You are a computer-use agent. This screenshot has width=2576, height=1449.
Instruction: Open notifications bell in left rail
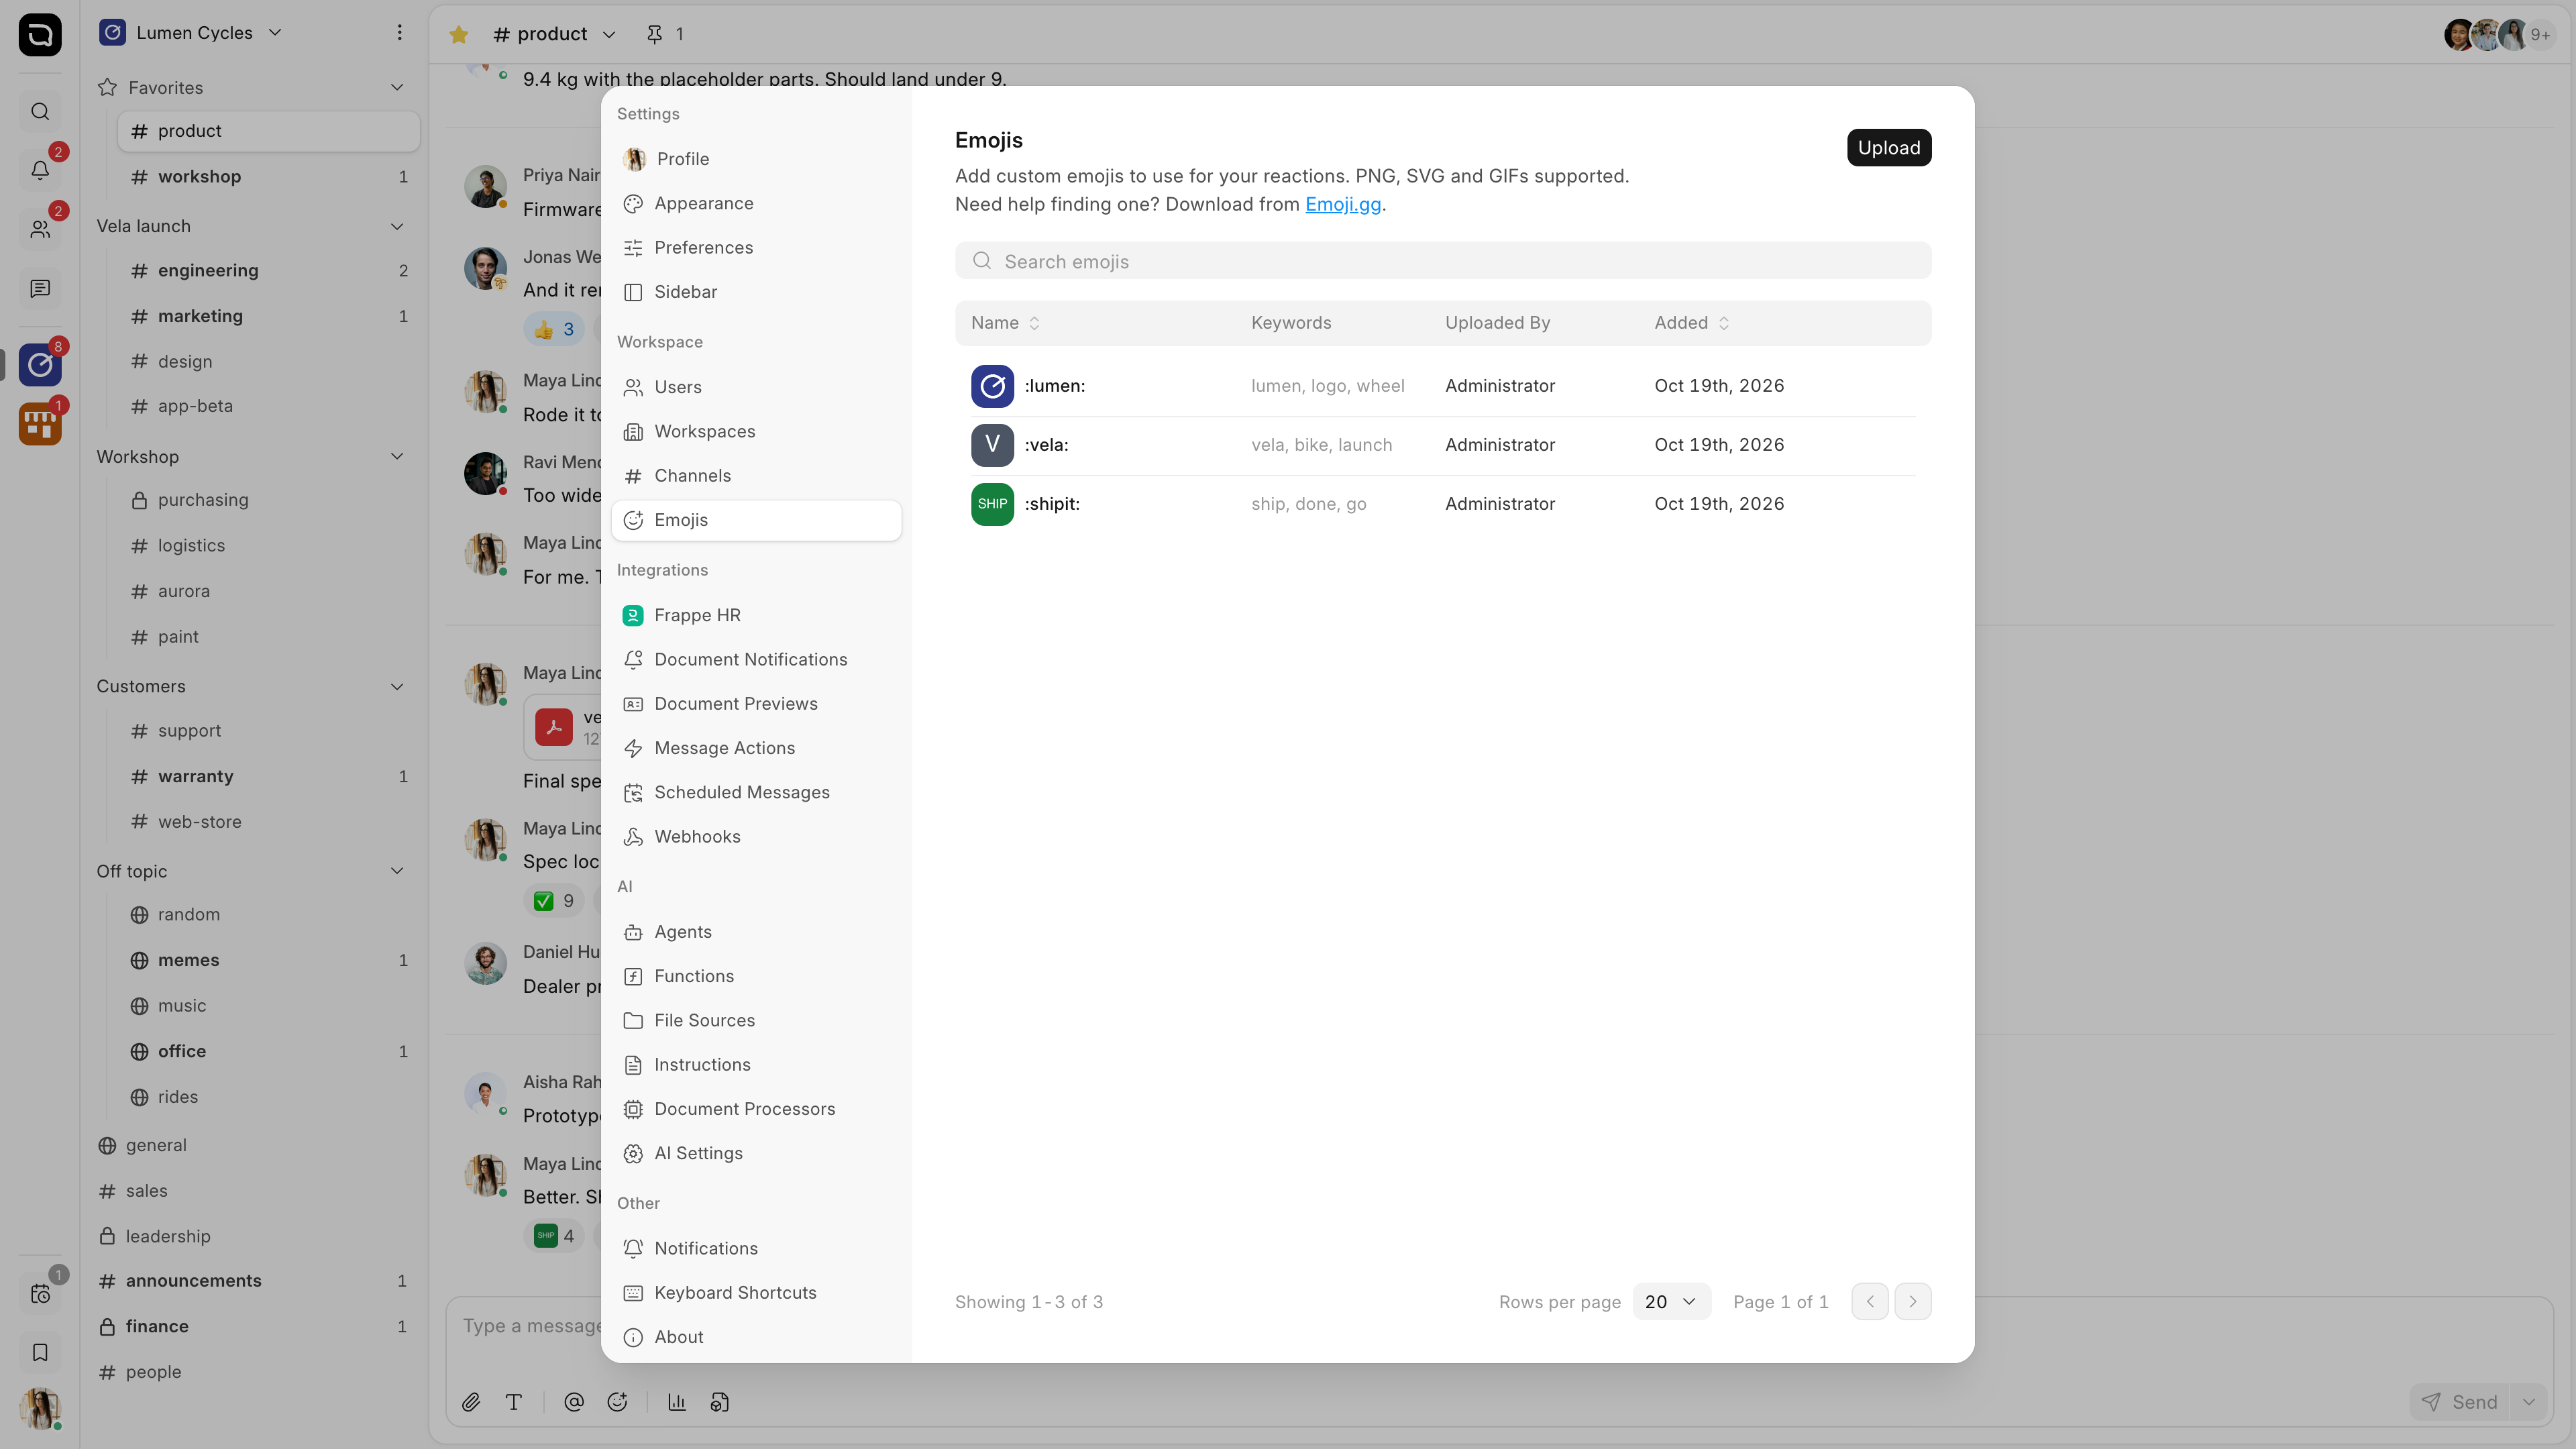pyautogui.click(x=40, y=170)
